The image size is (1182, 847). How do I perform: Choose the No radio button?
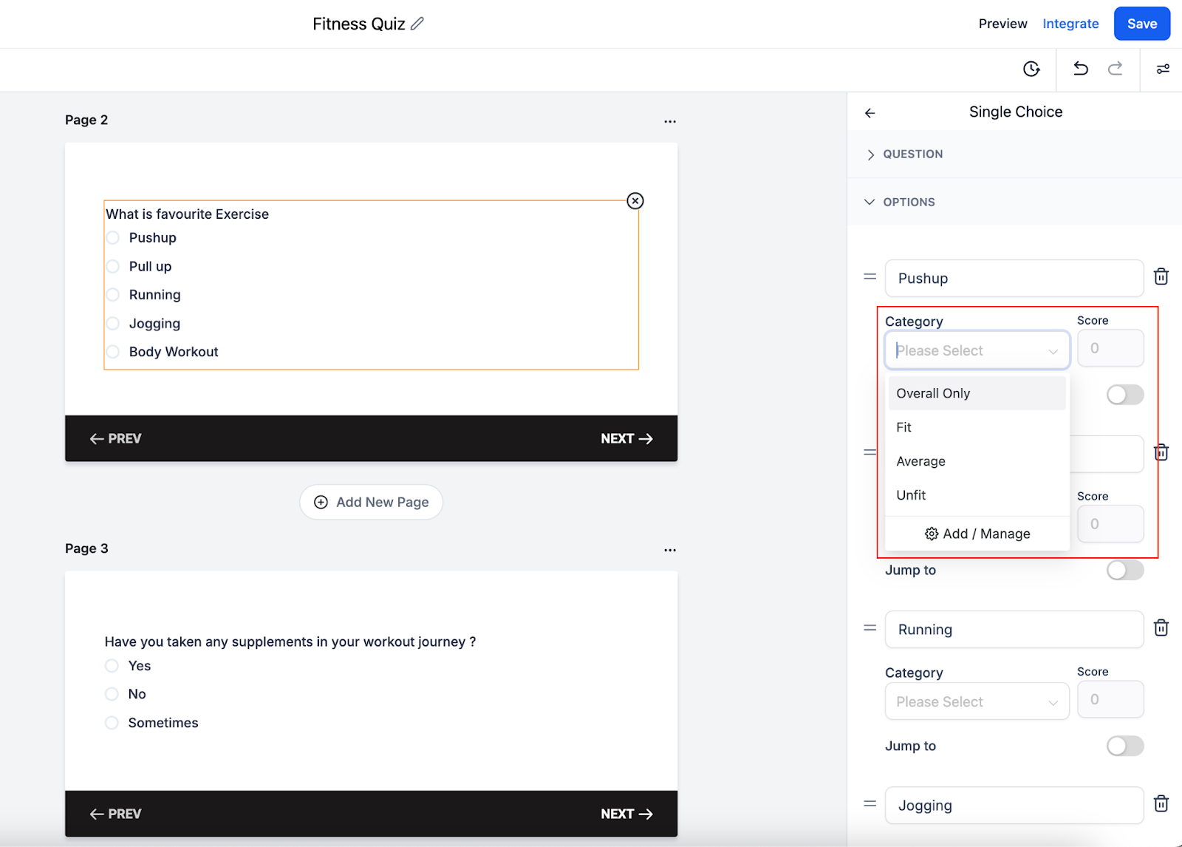click(x=112, y=694)
